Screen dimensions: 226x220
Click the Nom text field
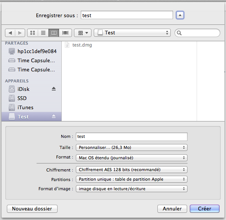[x=131, y=137]
